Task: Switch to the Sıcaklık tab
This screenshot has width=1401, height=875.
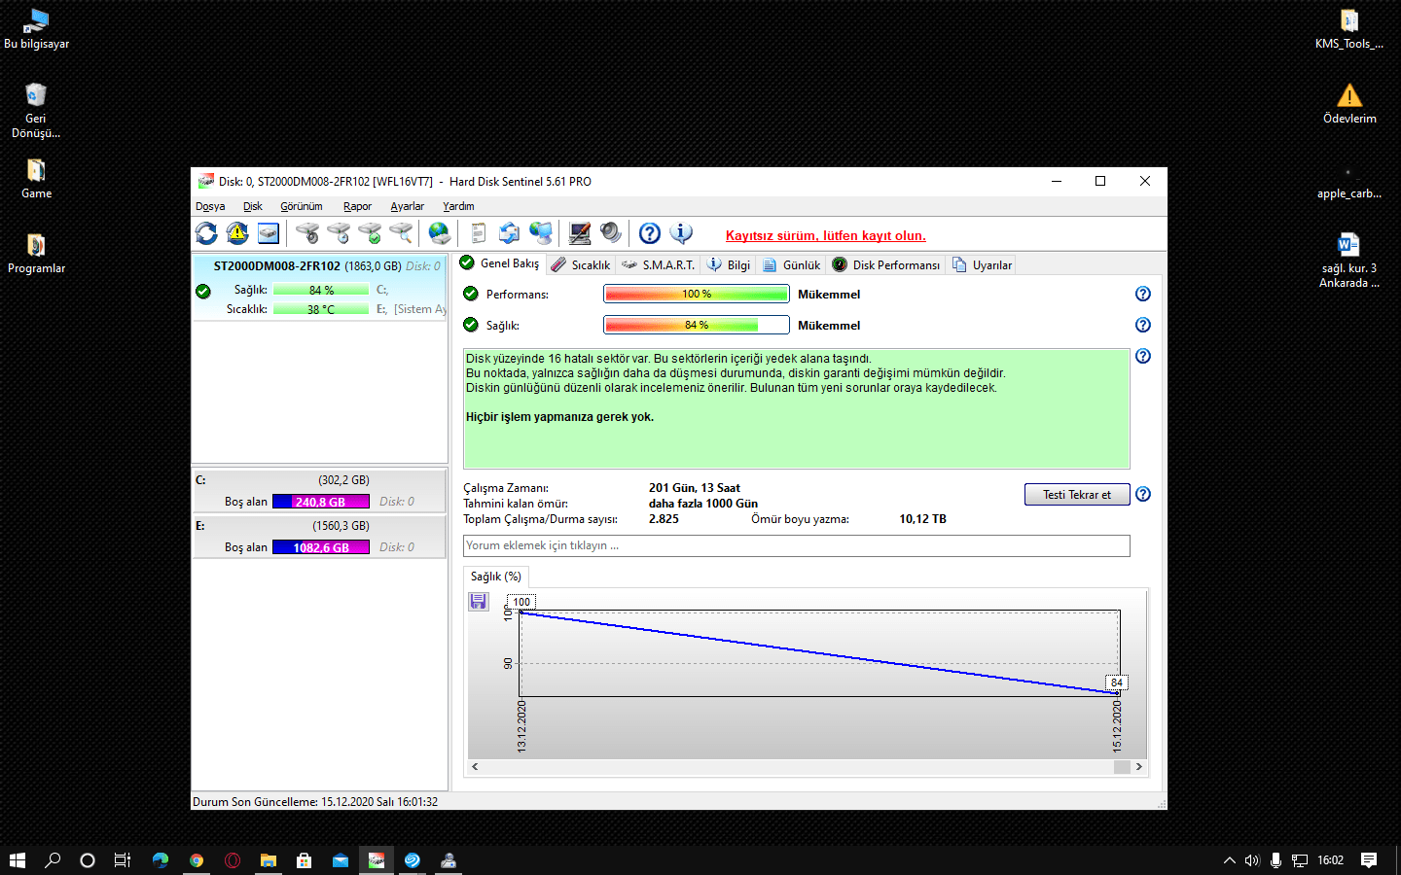Action: click(x=581, y=264)
